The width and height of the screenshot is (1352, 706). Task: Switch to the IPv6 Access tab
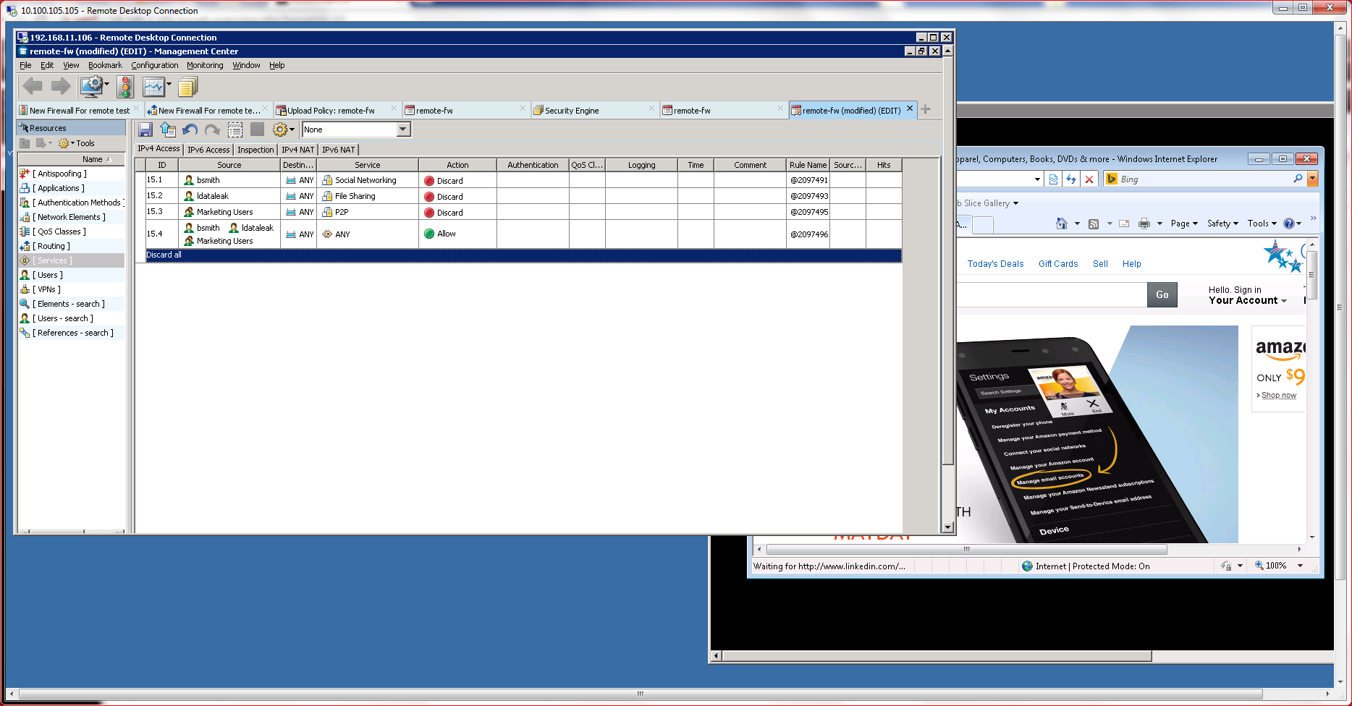[208, 150]
